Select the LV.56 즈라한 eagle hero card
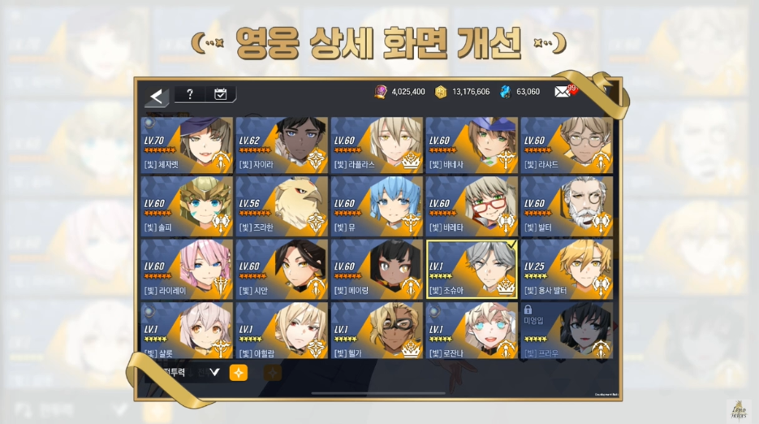This screenshot has height=424, width=759. pyautogui.click(x=282, y=206)
